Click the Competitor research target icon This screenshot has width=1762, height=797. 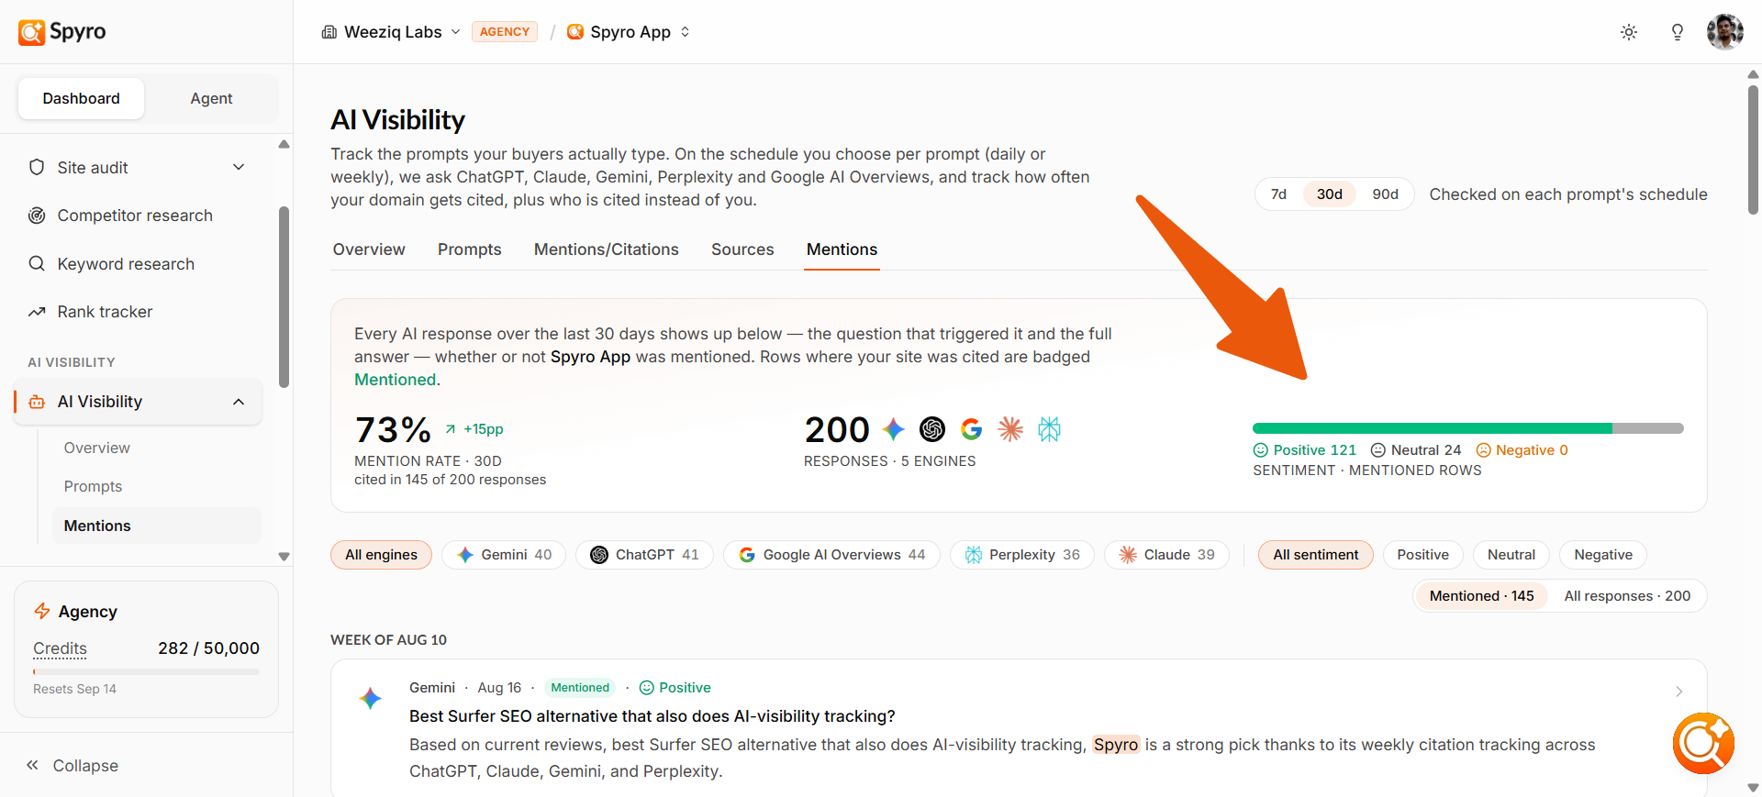[37, 216]
